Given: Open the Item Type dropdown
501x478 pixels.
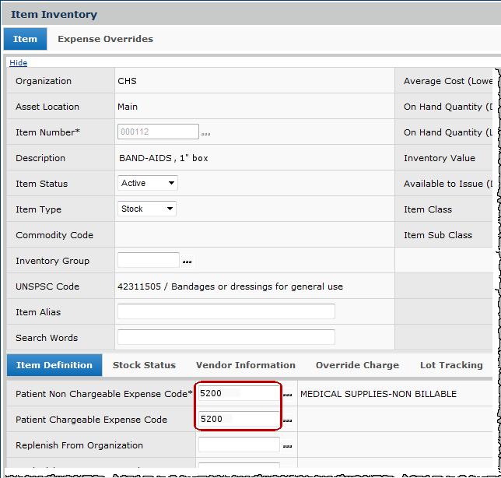Looking at the screenshot, I should (147, 209).
